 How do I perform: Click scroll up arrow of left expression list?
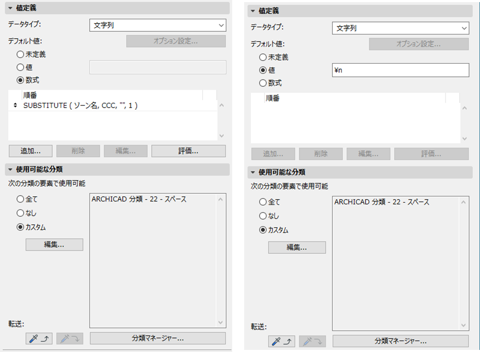222,105
